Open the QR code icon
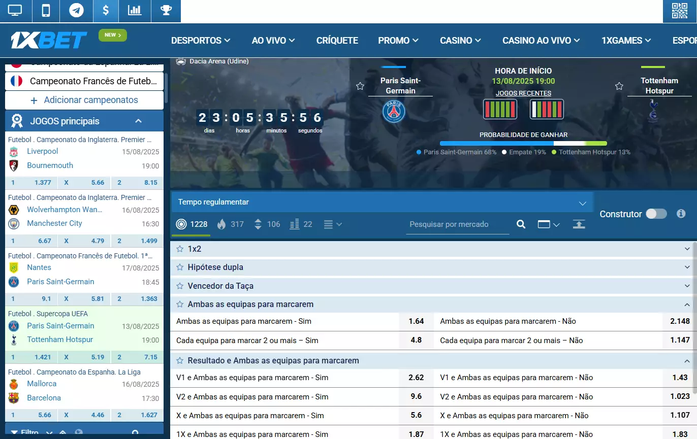Image resolution: width=697 pixels, height=439 pixels. tap(679, 11)
